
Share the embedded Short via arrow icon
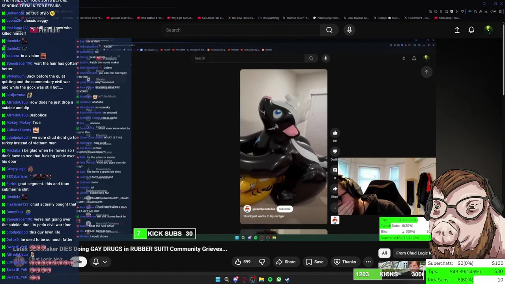(335, 189)
